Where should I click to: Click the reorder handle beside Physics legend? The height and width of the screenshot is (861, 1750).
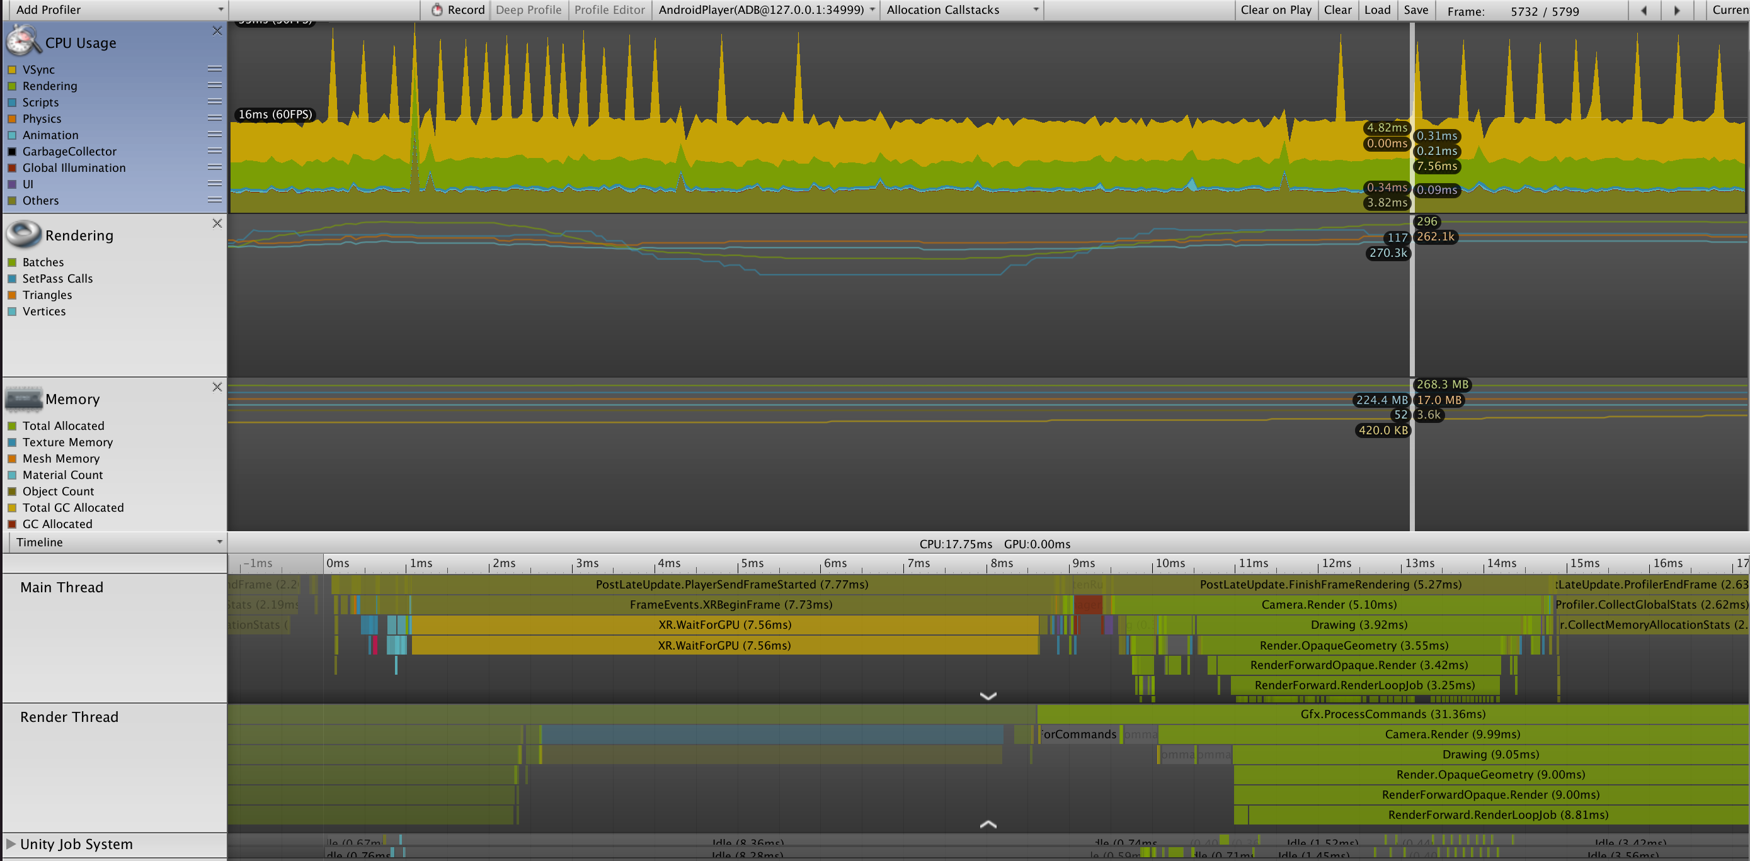coord(214,119)
